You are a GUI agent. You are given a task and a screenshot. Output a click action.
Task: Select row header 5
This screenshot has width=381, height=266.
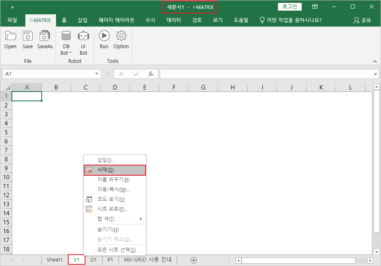pyautogui.click(x=6, y=132)
